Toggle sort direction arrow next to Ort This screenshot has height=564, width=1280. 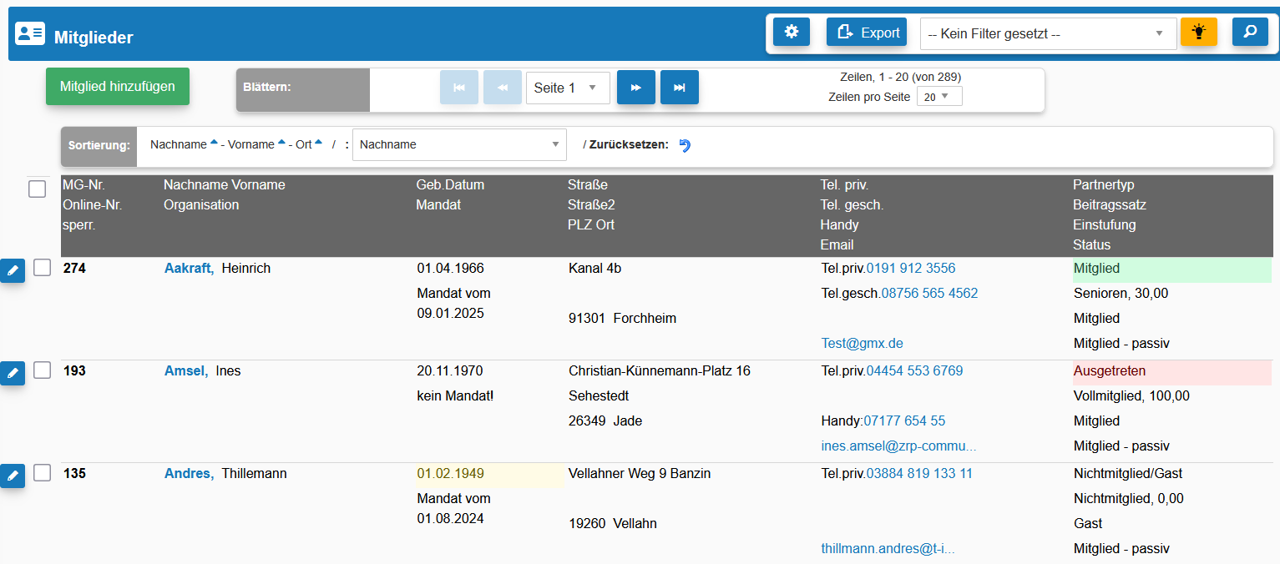tap(318, 144)
